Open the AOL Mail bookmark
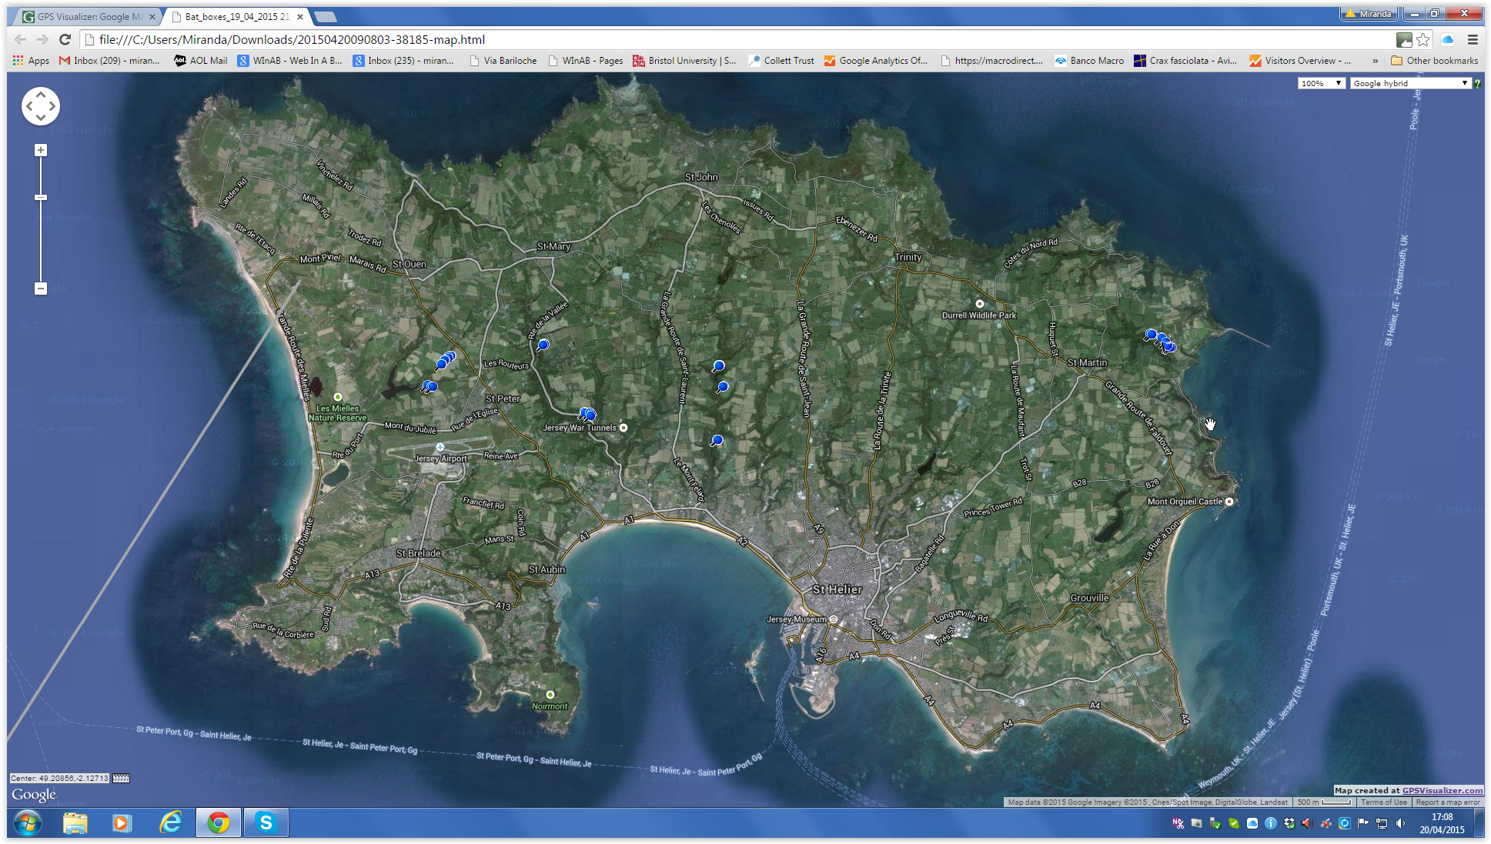1491x844 pixels. tap(200, 61)
